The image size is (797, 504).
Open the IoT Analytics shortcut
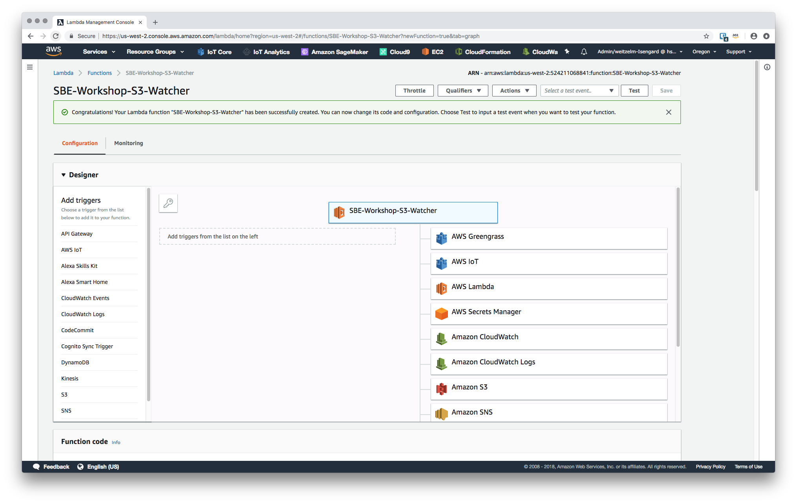[x=266, y=52]
